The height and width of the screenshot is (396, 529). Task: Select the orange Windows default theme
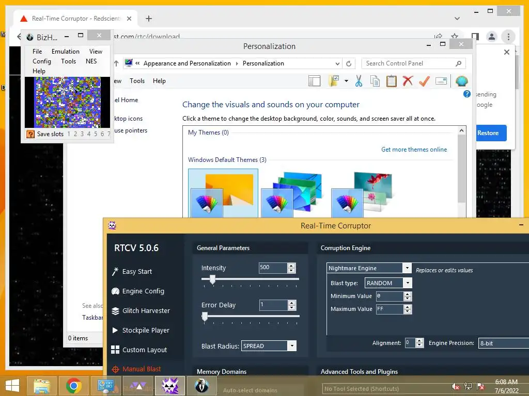pyautogui.click(x=223, y=193)
